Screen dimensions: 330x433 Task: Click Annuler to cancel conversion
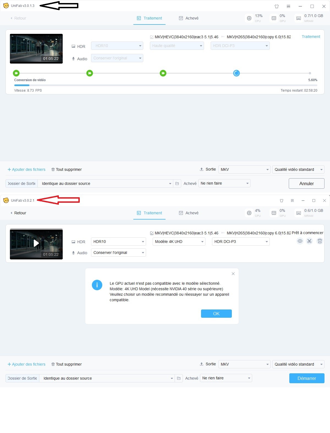(x=307, y=183)
